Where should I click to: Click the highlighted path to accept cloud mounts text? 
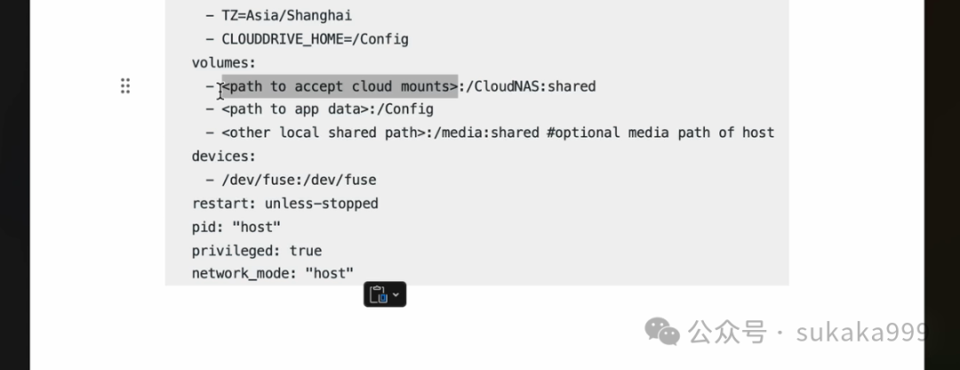coord(340,86)
